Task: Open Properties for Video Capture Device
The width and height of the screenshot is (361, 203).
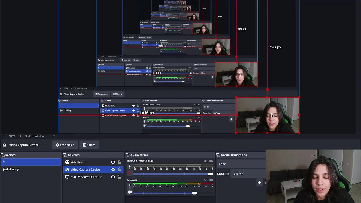Action: coord(65,145)
